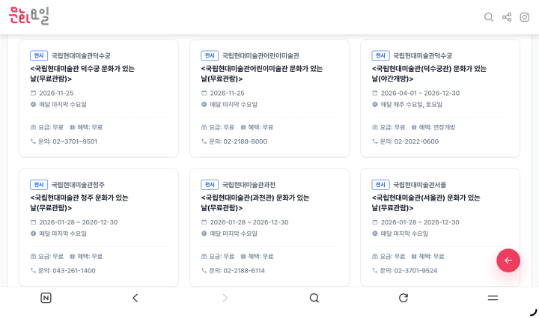Open 국립현대미술관(서울관) 문화가 있는 날 title

[x=426, y=203]
